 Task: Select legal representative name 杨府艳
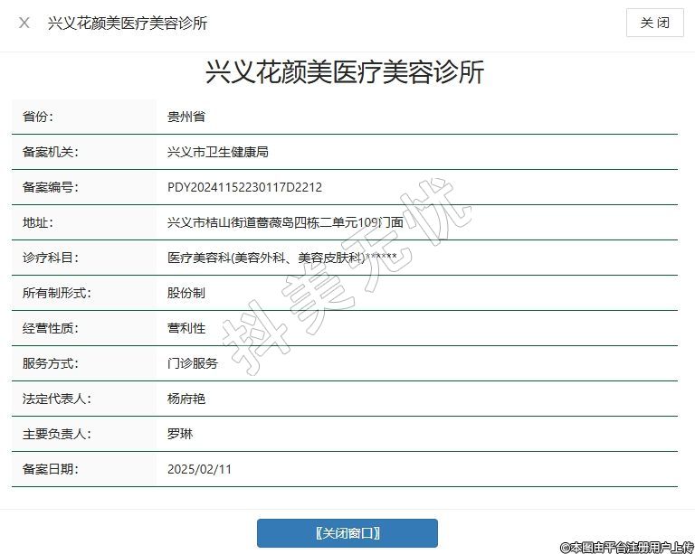186,399
